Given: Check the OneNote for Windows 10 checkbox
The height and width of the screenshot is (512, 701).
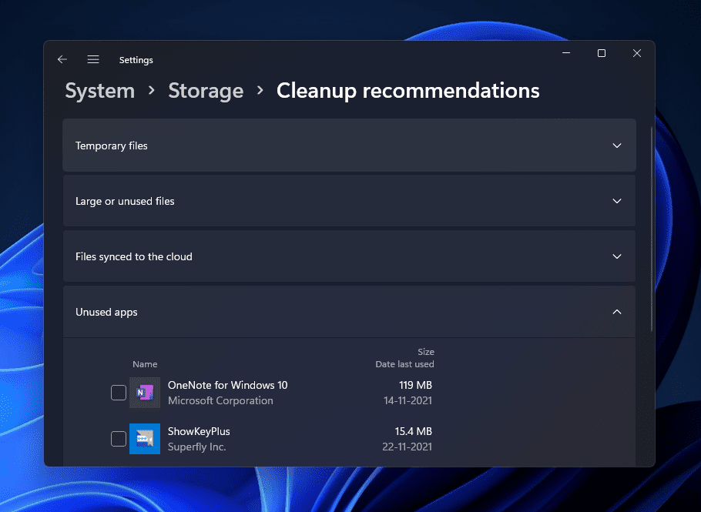Looking at the screenshot, I should [119, 393].
